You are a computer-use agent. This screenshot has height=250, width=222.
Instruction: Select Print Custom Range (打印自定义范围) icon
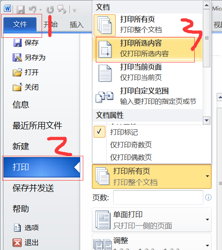click(104, 96)
